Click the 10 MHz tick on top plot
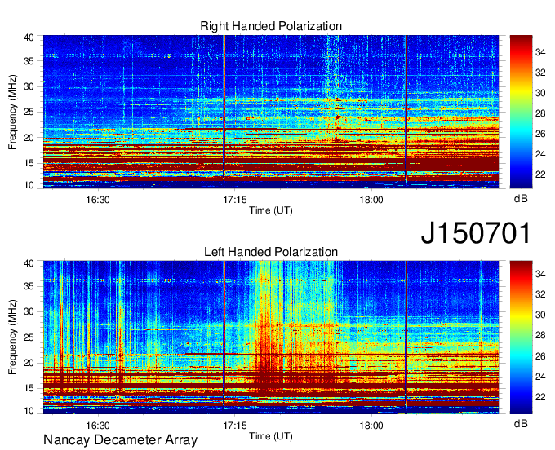555x450 pixels. 29,185
